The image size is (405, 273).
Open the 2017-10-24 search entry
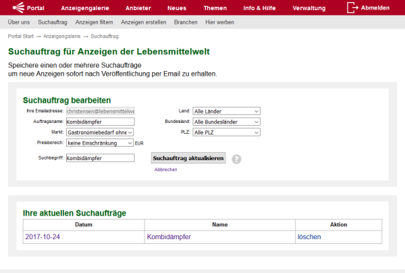[x=43, y=237]
